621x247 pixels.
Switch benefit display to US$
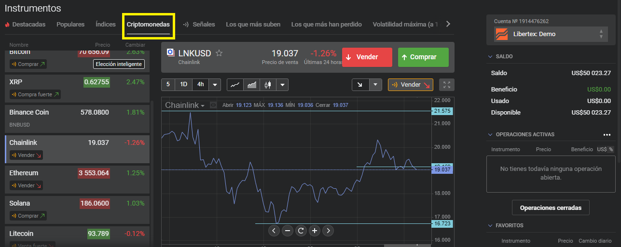pyautogui.click(x=601, y=149)
